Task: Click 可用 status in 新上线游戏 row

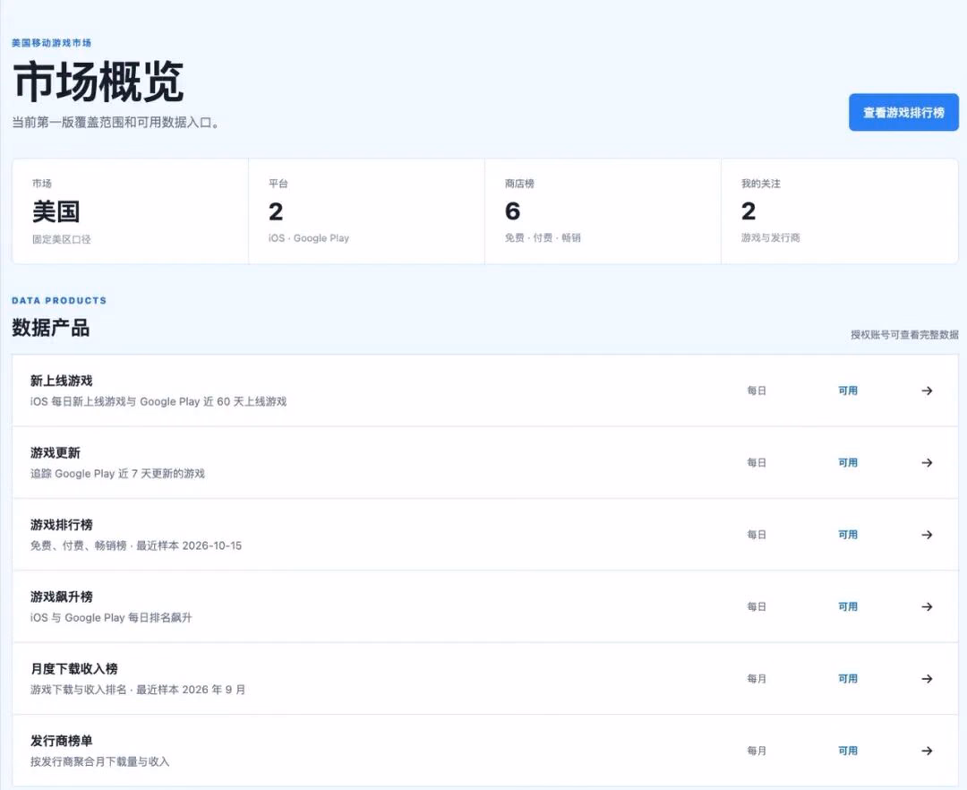Action: (847, 391)
